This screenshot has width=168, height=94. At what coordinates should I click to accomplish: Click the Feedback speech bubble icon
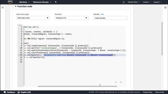(5, 92)
